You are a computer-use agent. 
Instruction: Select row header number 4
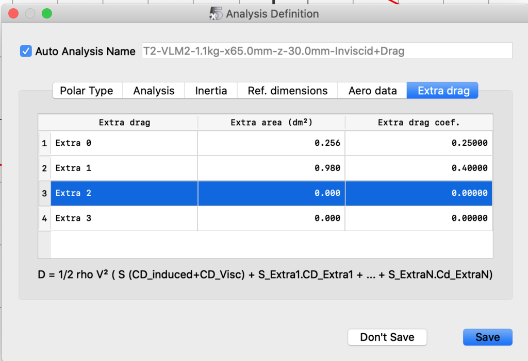(44, 218)
